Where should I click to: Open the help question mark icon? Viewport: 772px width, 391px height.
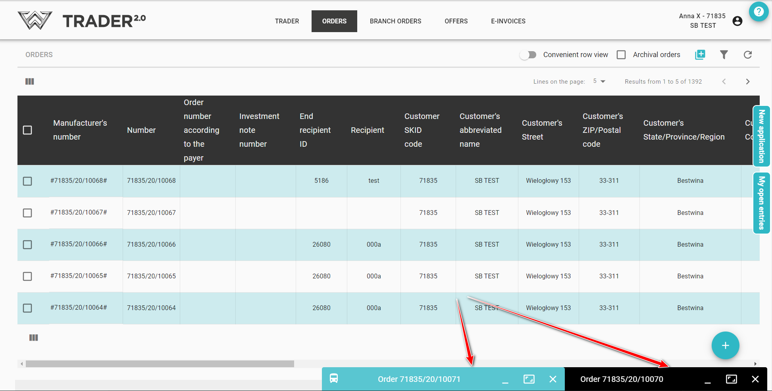[759, 12]
